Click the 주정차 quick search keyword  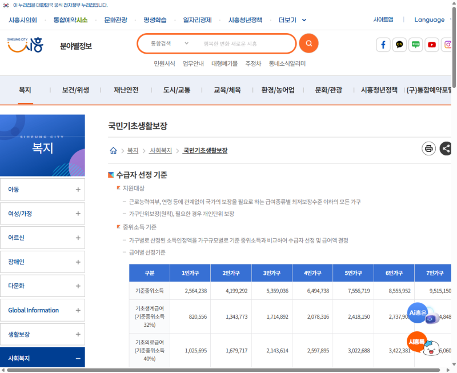tap(253, 63)
